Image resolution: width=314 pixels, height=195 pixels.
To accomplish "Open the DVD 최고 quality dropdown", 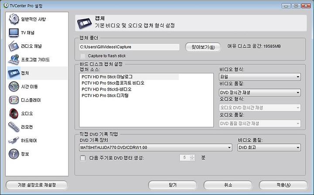I will [x=269, y=148].
